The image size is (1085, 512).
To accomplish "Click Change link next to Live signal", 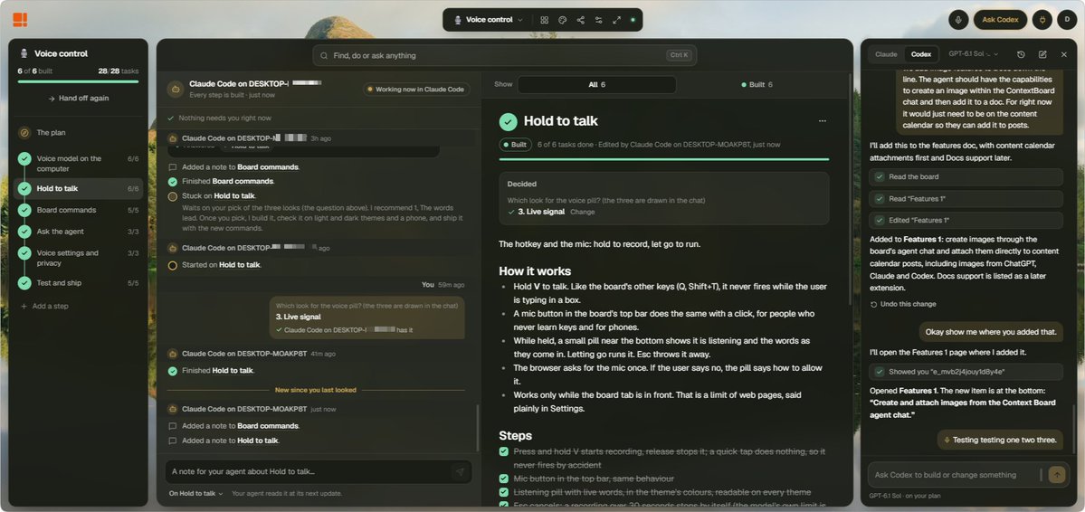I will (582, 212).
